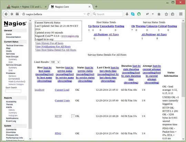Click the localhost host link

(40, 90)
